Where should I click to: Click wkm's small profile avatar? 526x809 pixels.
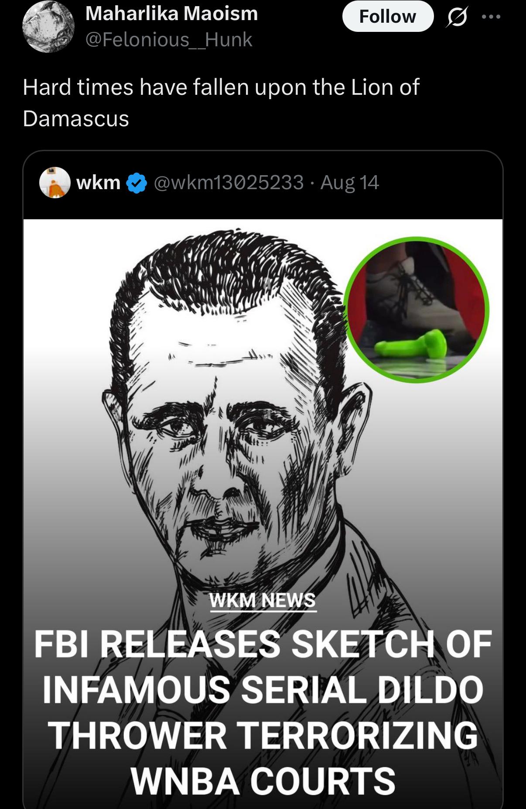click(x=55, y=182)
